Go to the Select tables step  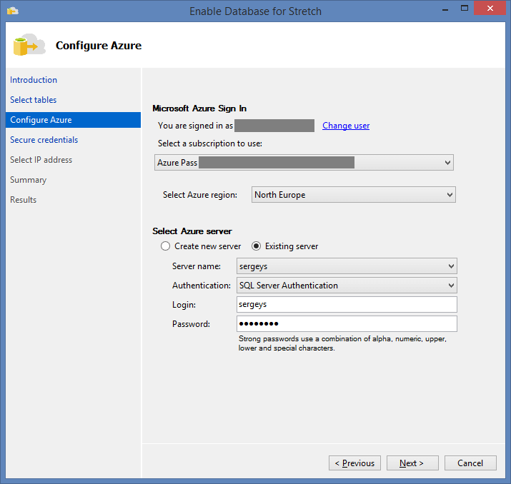click(34, 100)
